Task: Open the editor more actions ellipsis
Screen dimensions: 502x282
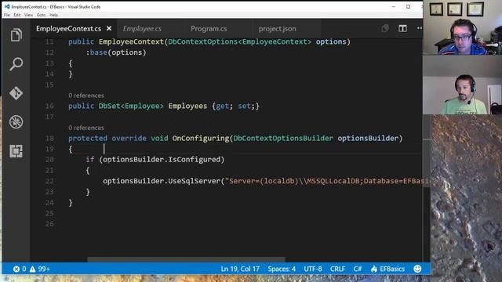Action: click(x=420, y=28)
